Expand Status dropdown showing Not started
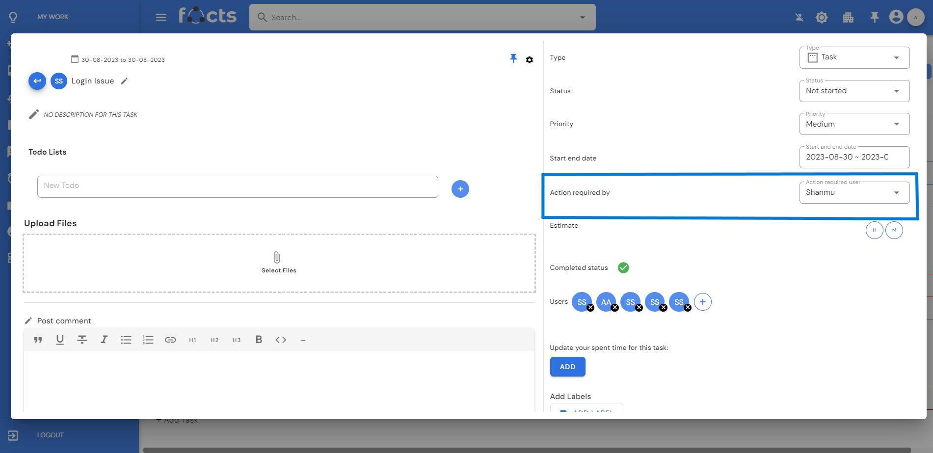Image resolution: width=933 pixels, height=453 pixels. (854, 91)
